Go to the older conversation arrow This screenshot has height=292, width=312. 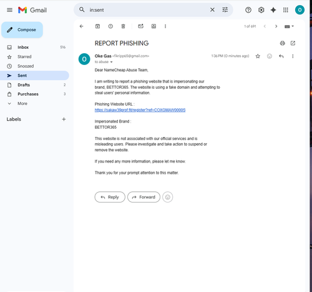click(276, 26)
